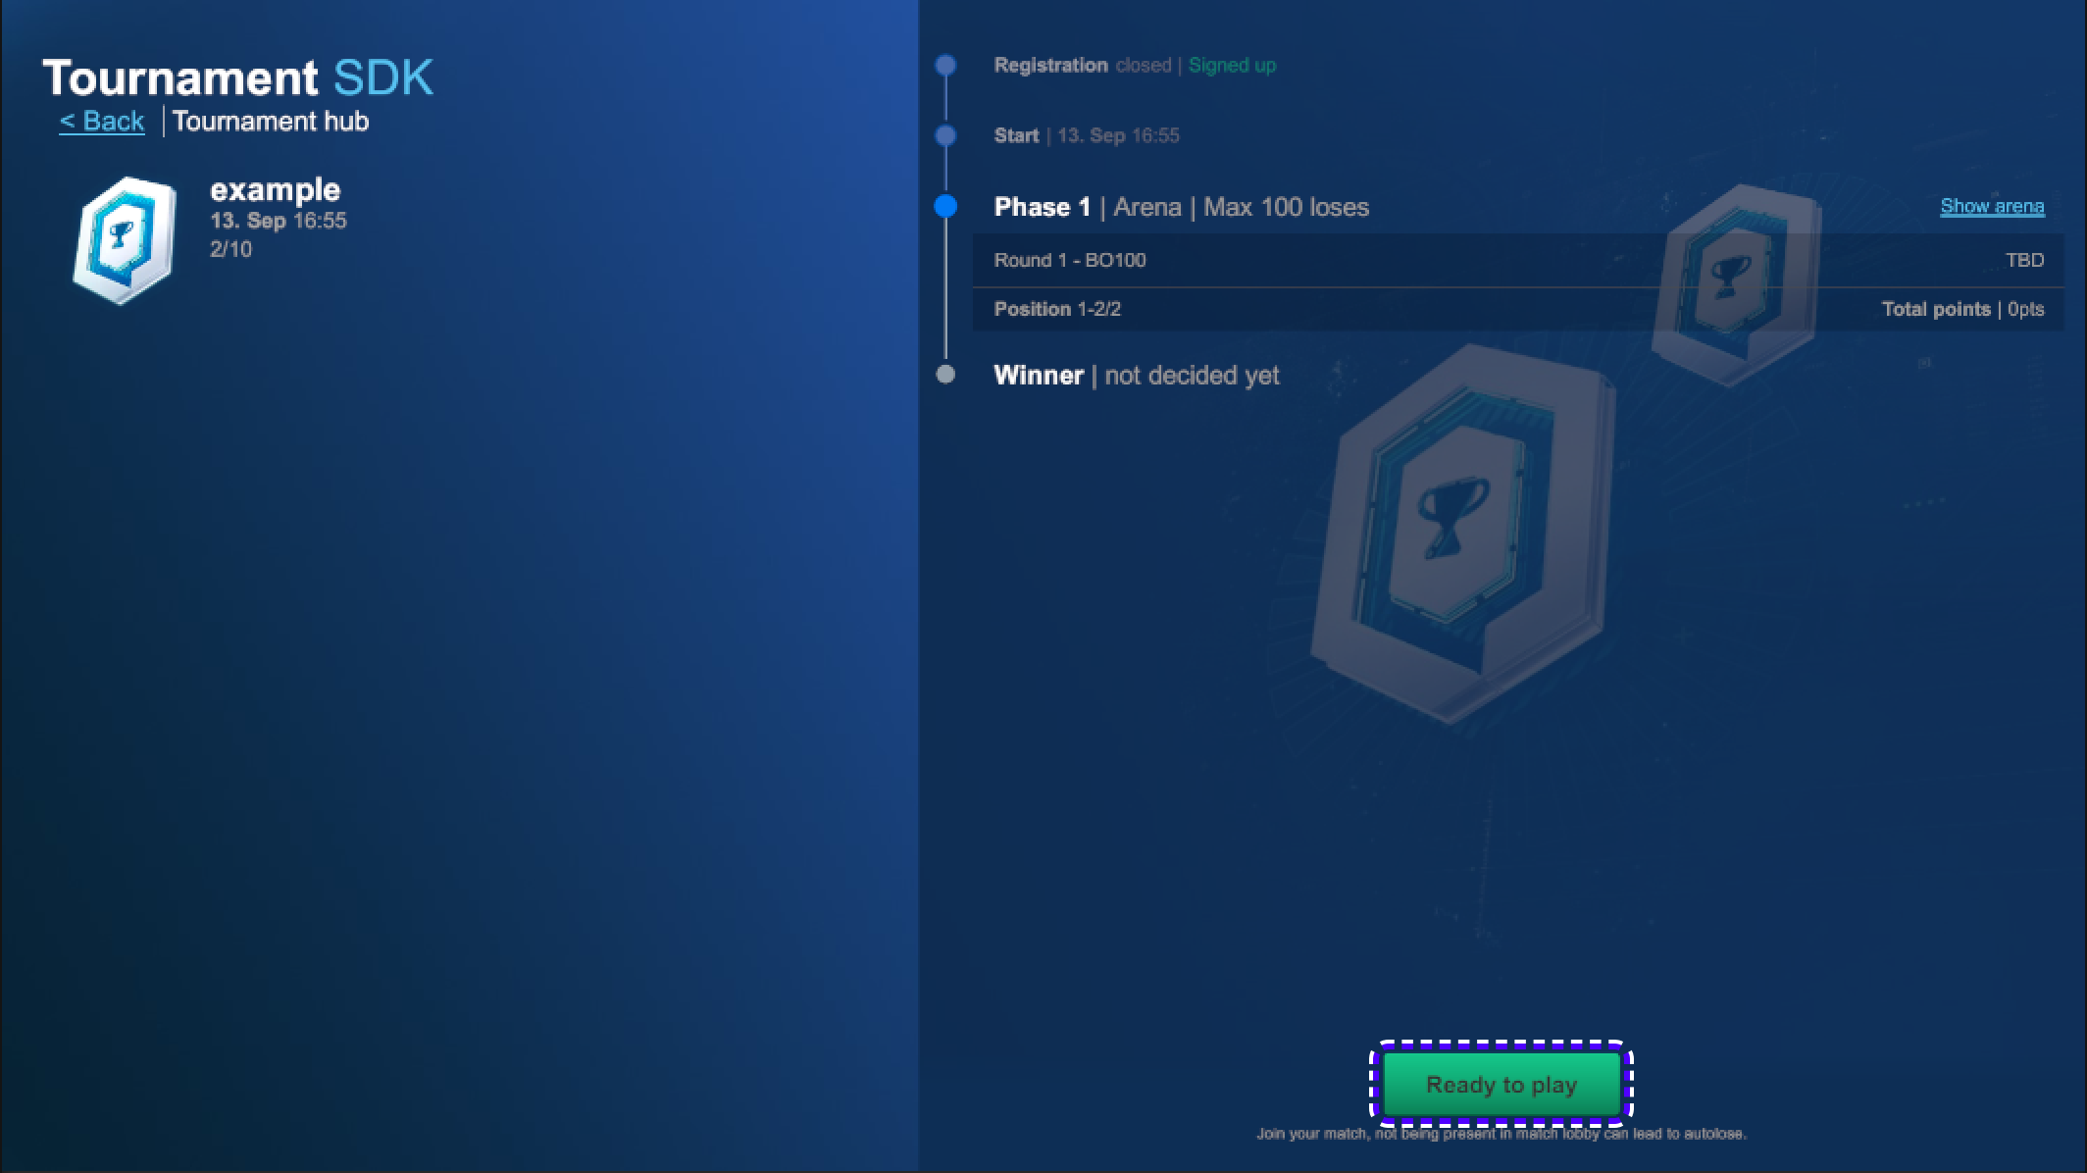2087x1173 pixels.
Task: Click the bright blue Phase 1 marker
Action: coord(945,206)
